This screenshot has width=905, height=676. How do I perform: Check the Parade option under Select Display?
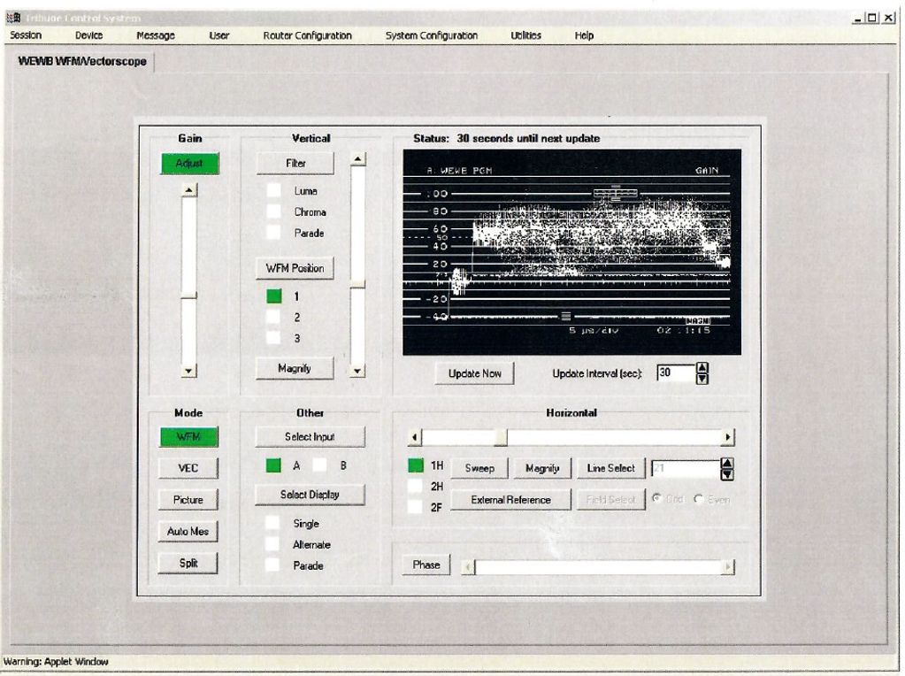pyautogui.click(x=273, y=563)
